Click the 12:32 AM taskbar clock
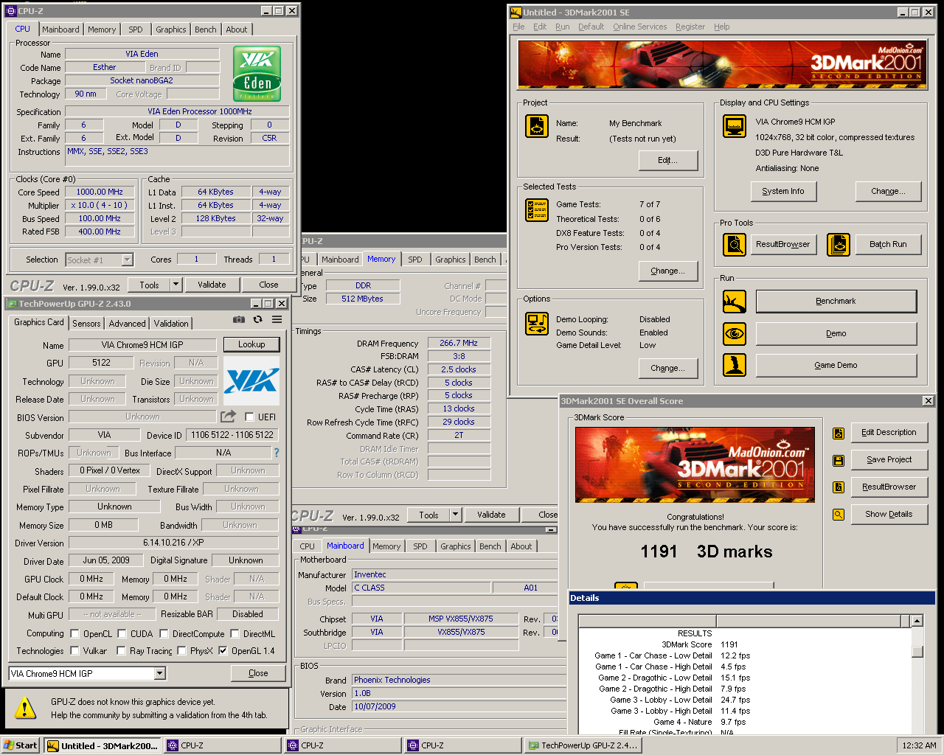The image size is (944, 755). (x=919, y=745)
